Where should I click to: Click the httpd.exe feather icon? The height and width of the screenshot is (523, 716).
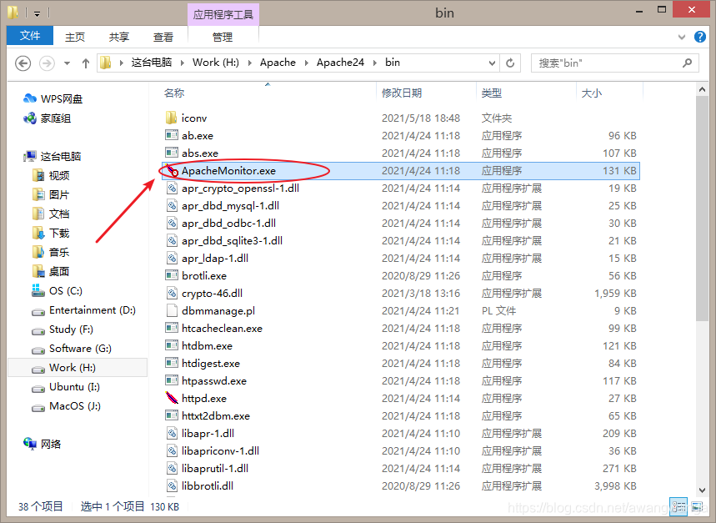click(x=172, y=399)
